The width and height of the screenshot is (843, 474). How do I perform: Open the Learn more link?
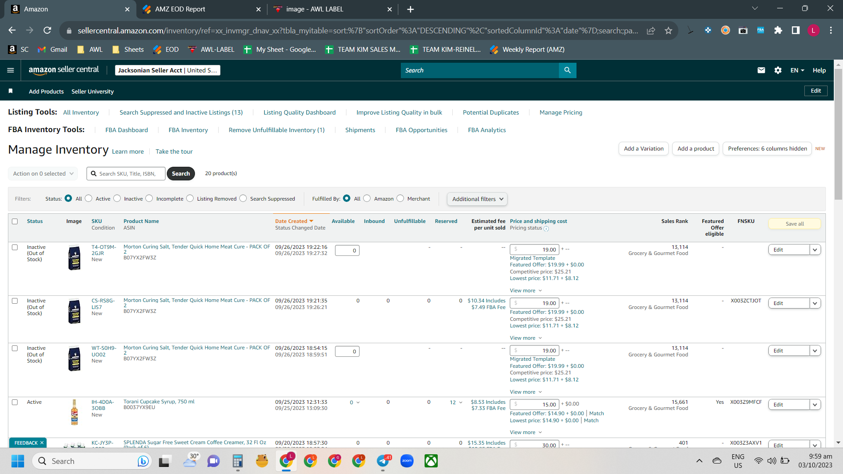tap(128, 151)
